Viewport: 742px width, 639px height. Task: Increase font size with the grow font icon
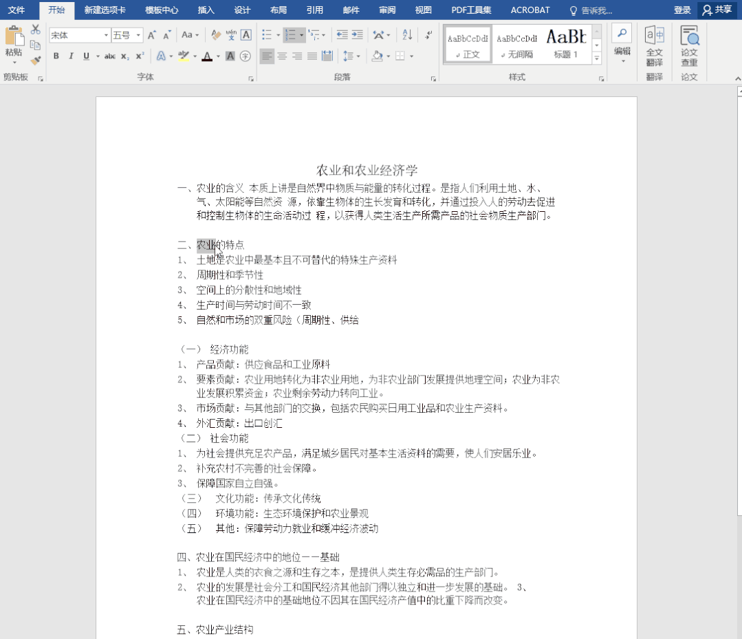tap(151, 35)
